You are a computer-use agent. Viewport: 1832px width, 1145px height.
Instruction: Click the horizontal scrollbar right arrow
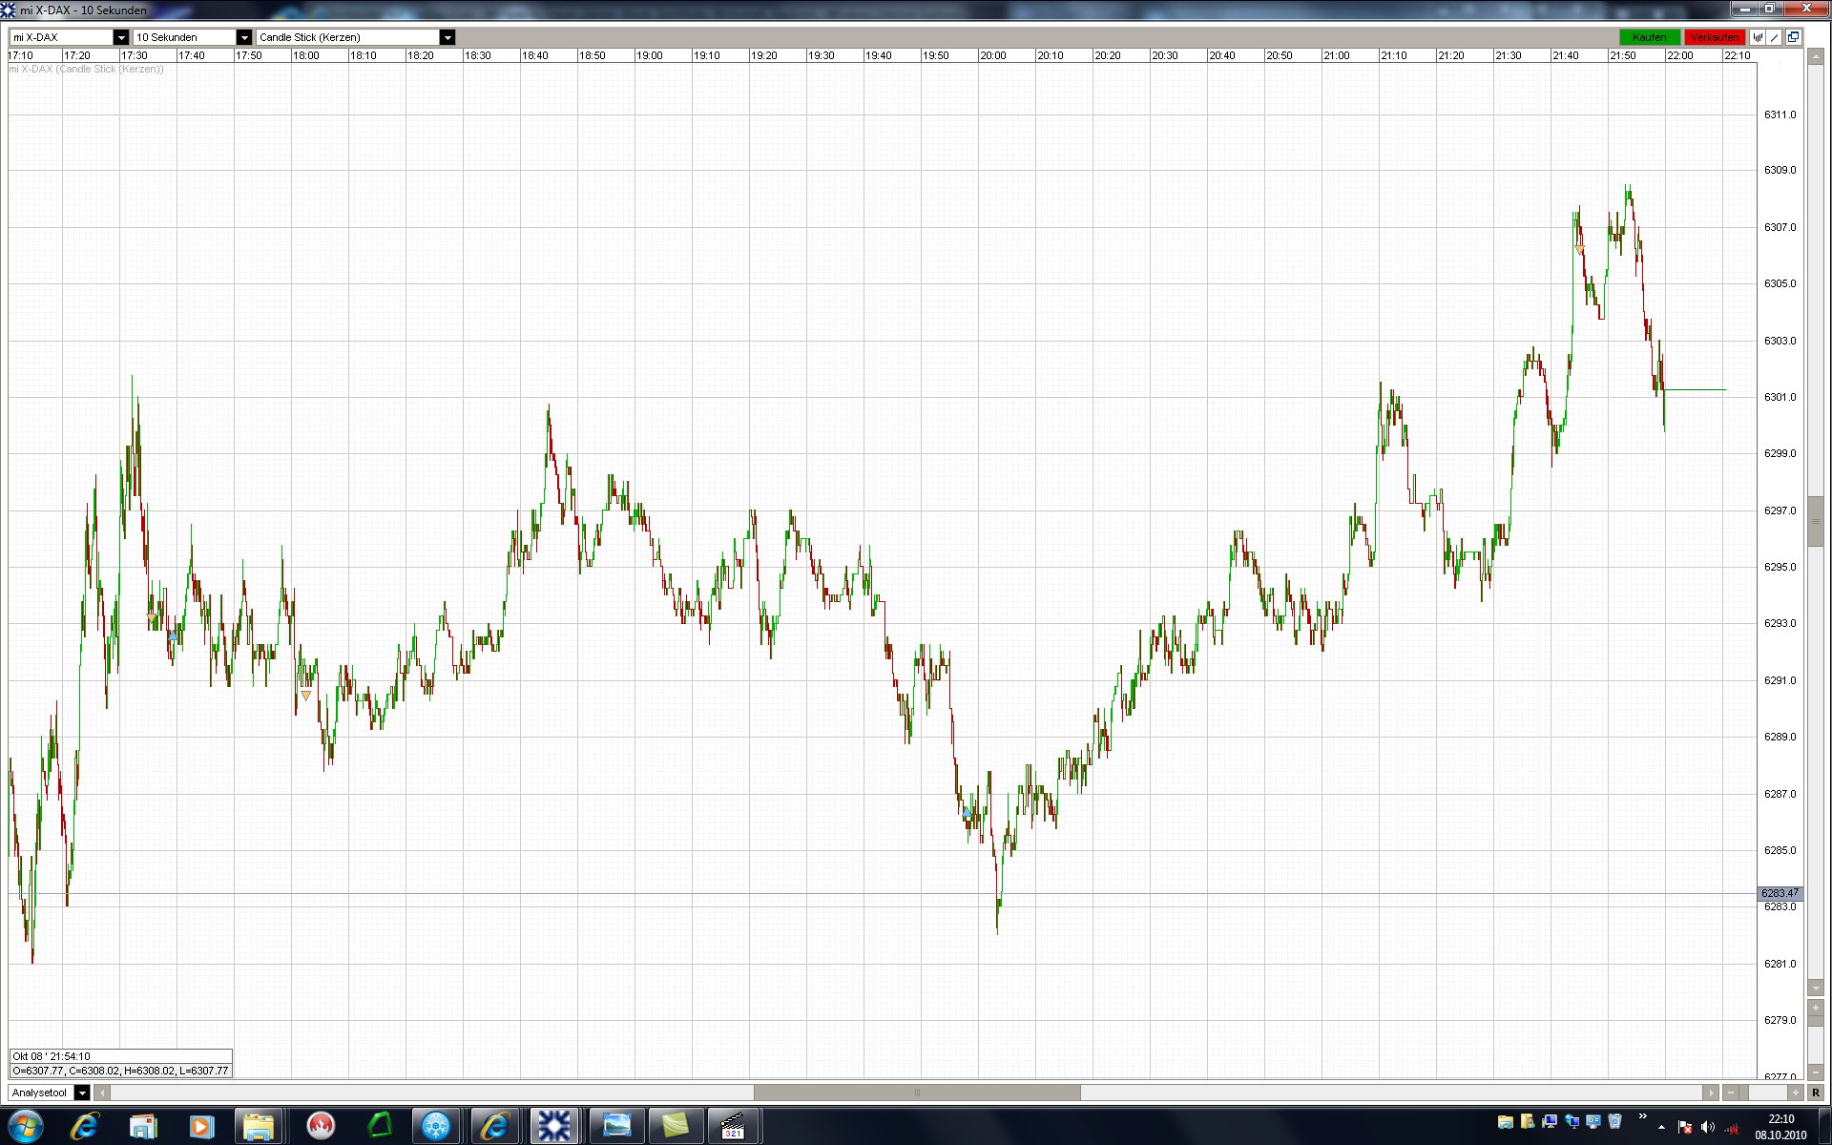pyautogui.click(x=1710, y=1093)
